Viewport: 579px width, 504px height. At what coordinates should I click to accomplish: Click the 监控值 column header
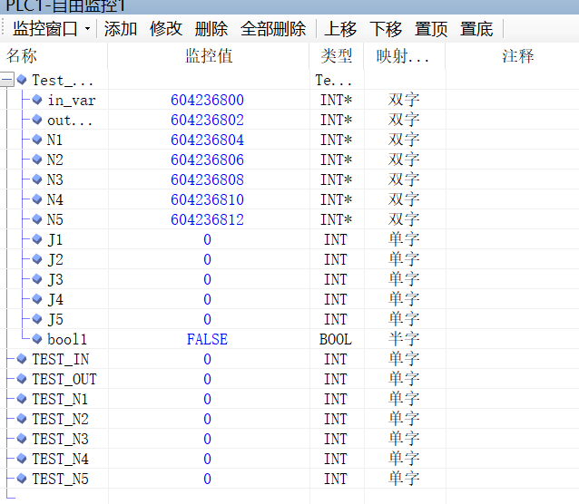pyautogui.click(x=209, y=56)
